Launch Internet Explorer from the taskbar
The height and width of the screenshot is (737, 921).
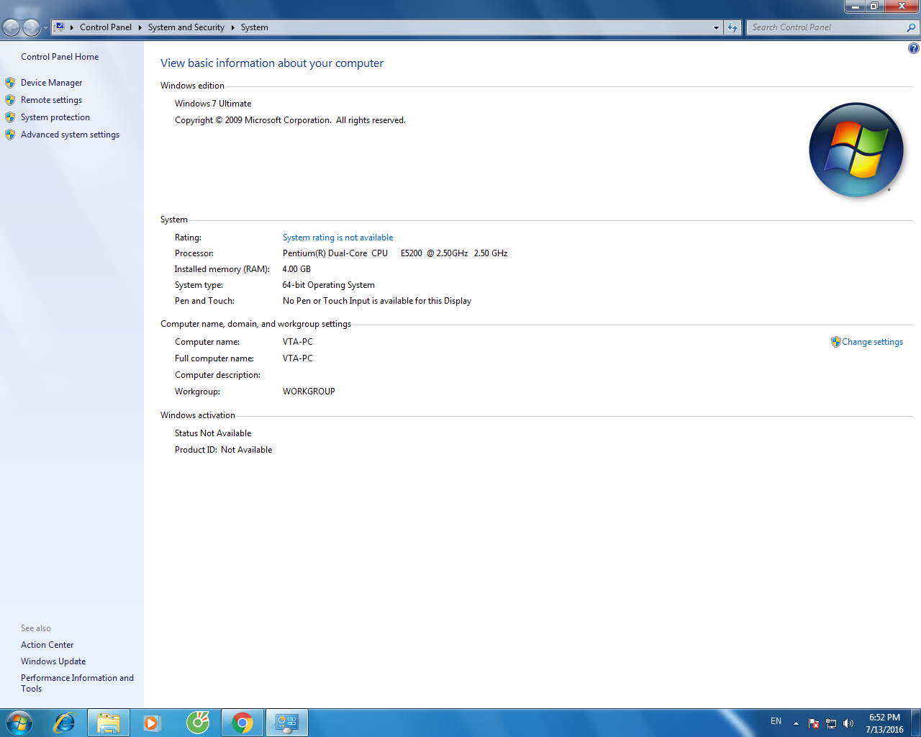coord(64,723)
